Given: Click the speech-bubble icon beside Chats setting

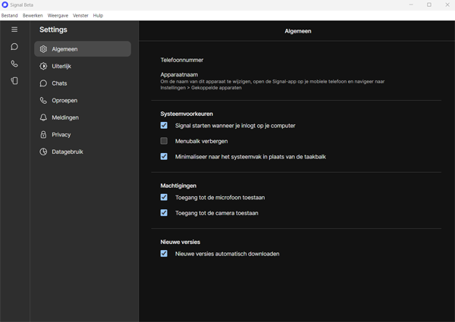Looking at the screenshot, I should (43, 83).
